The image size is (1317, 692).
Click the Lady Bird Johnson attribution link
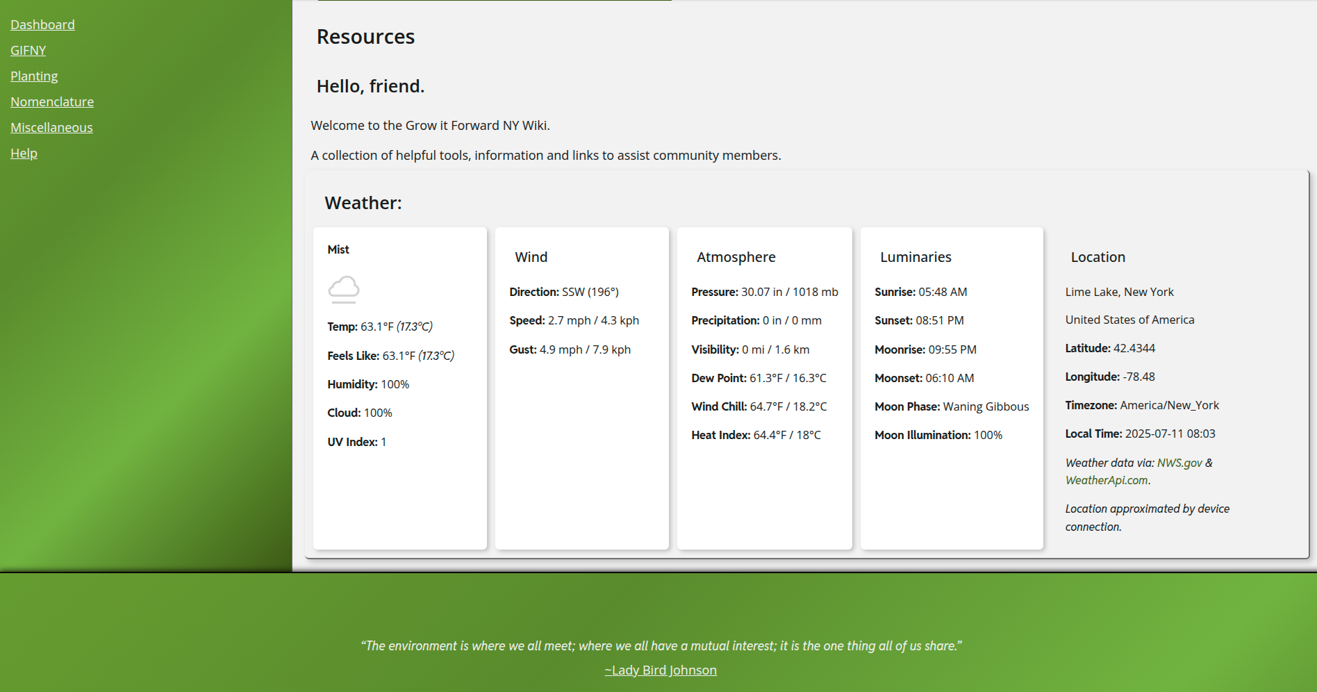pos(660,670)
